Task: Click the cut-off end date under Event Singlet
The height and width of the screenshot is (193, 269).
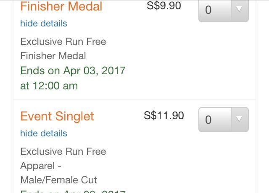Action: [x=73, y=191]
